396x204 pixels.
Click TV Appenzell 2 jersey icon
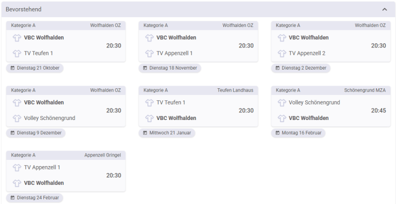point(281,53)
